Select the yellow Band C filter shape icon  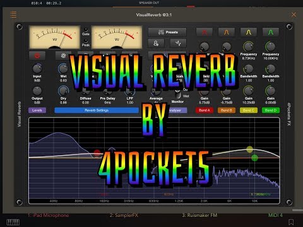pos(249,32)
